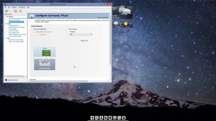The height and width of the screenshot is (121, 216).
Task: Click the task pane horizontal scrollbar
Action: [16, 76]
